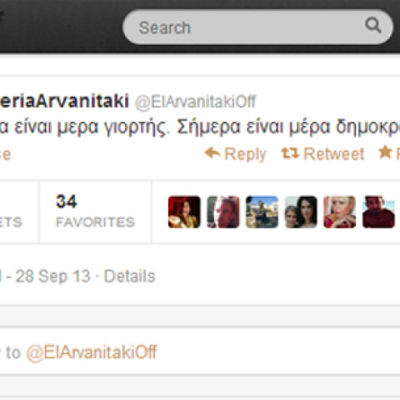Click the Reply to @ElArvanitakiOff box
Image resolution: width=400 pixels, height=400 pixels.
pos(200,352)
